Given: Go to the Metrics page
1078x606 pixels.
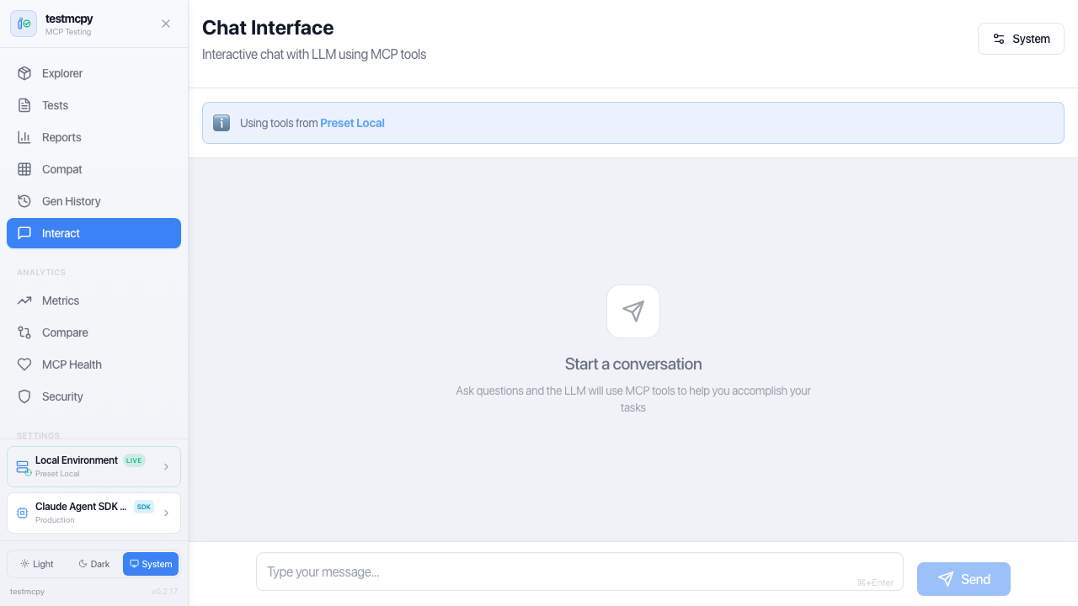Looking at the screenshot, I should (61, 300).
